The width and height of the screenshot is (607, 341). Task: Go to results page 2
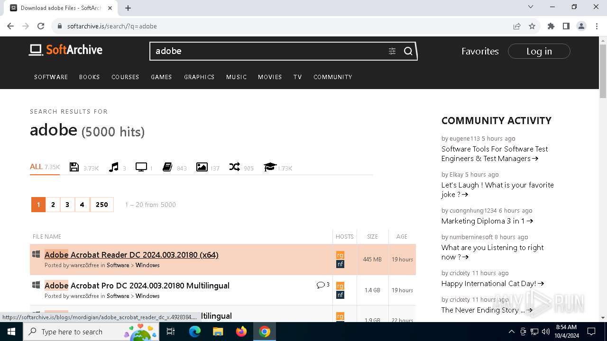click(x=53, y=205)
